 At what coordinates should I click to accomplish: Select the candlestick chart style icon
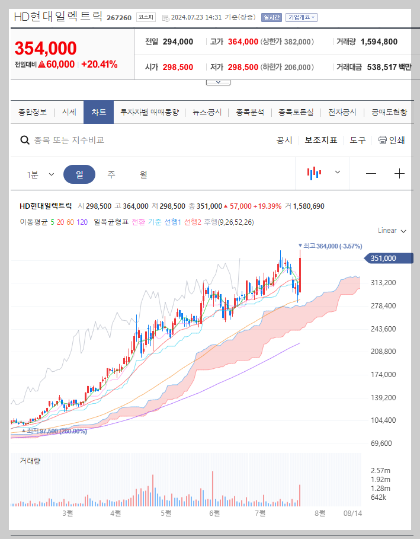click(314, 174)
